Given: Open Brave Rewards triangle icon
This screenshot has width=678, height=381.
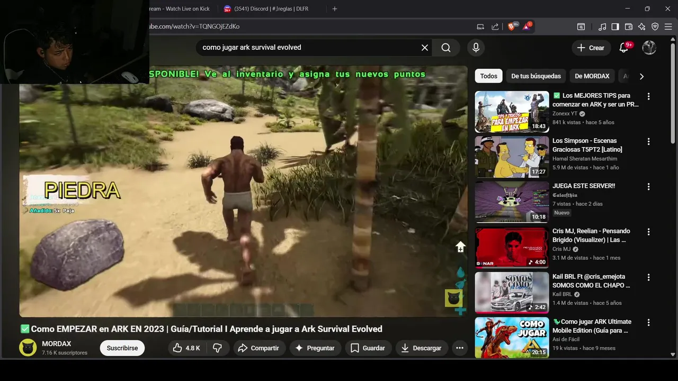Looking at the screenshot, I should 527,26.
